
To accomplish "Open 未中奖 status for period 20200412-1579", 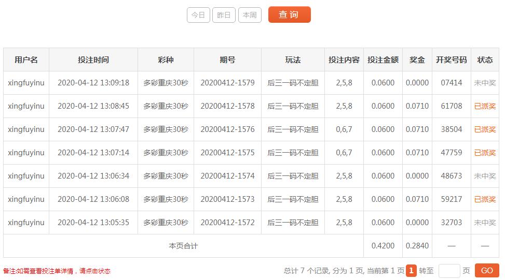I will click(x=485, y=83).
